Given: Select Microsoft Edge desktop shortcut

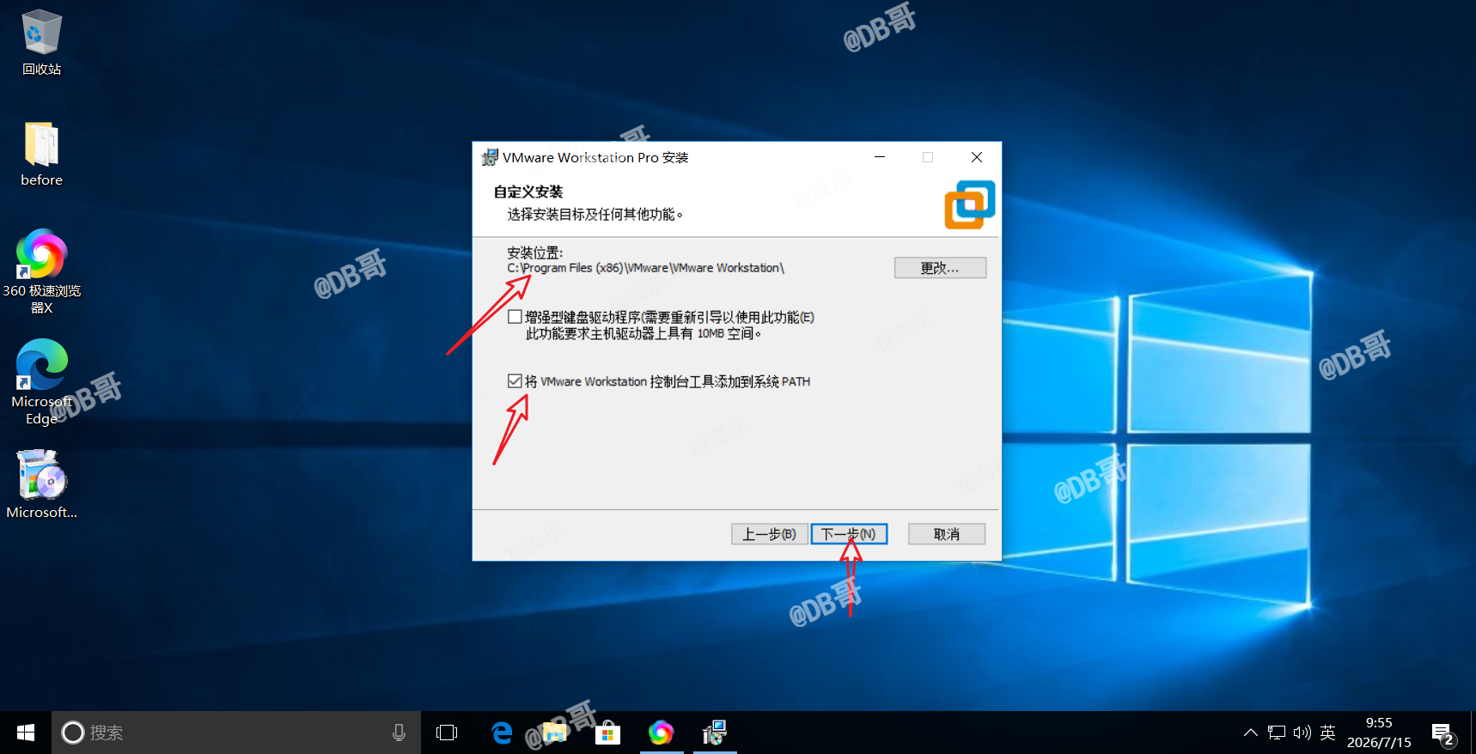Looking at the screenshot, I should pyautogui.click(x=41, y=381).
